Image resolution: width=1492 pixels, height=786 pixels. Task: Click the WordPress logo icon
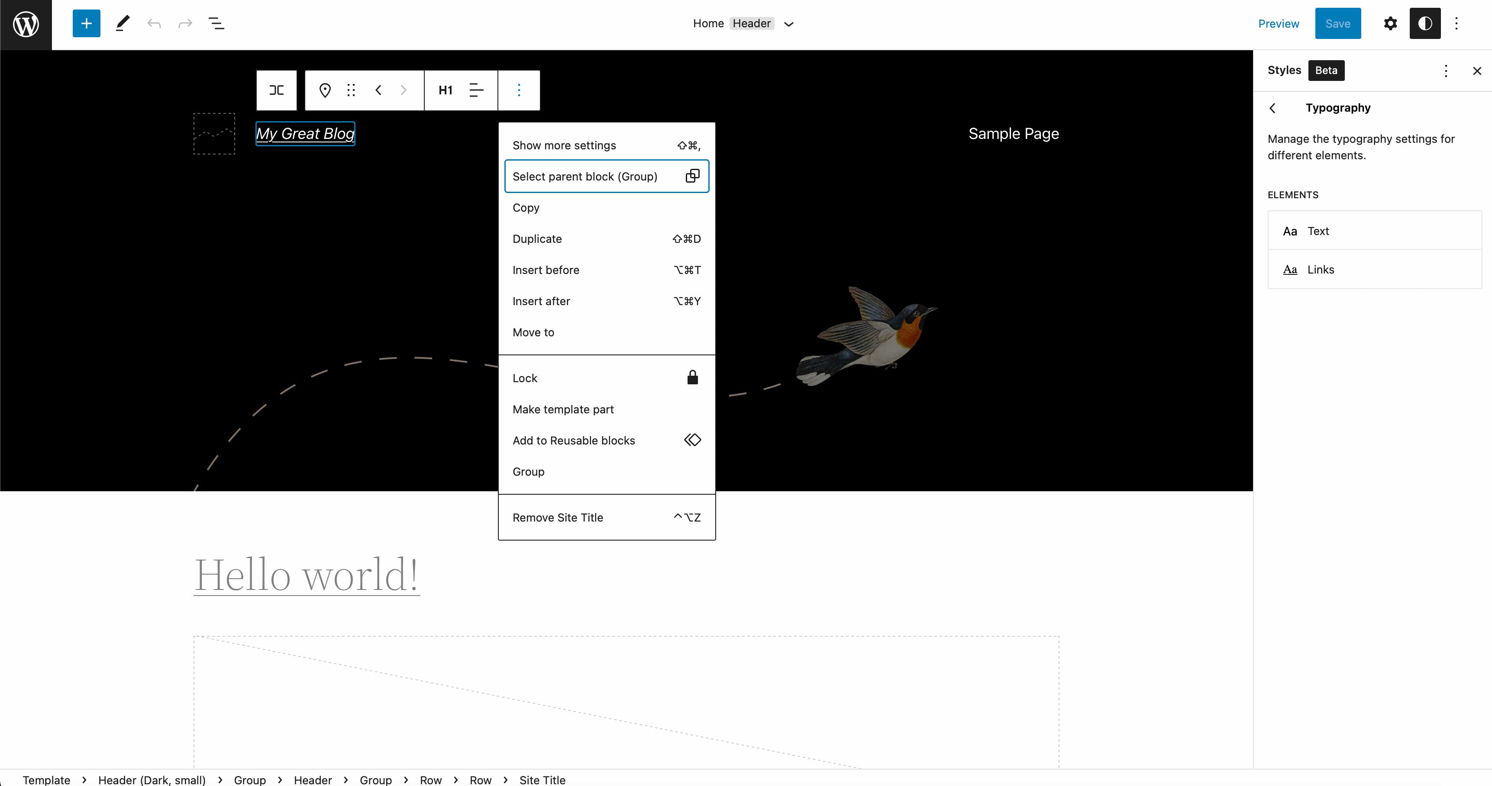click(x=26, y=24)
